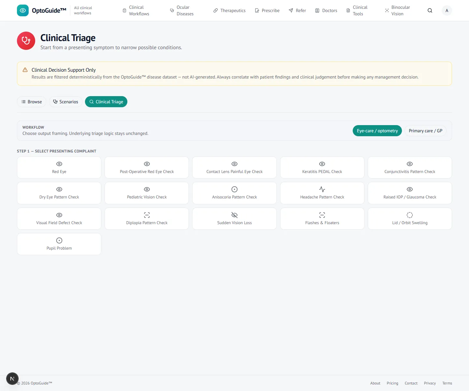Viewport: 469px width, 391px height.
Task: Click the OptoGuide eye logo icon
Action: (x=23, y=10)
